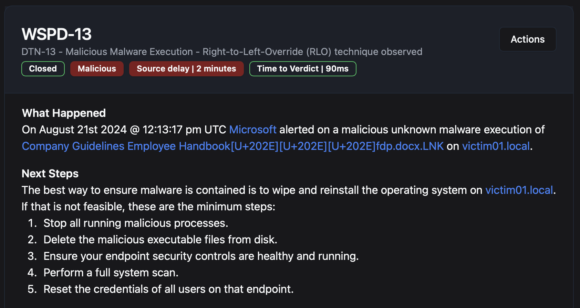
Task: Click the Malicious verdict badge
Action: click(97, 68)
